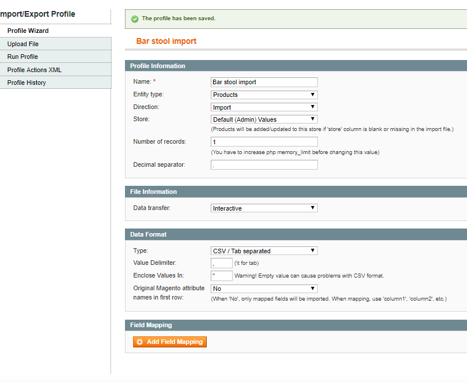Open the Profile Wizard tab
Screen dimensions: 467x382
pos(28,31)
